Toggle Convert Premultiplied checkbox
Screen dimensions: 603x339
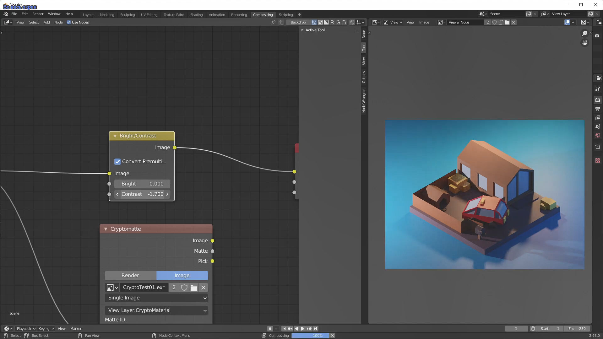117,162
